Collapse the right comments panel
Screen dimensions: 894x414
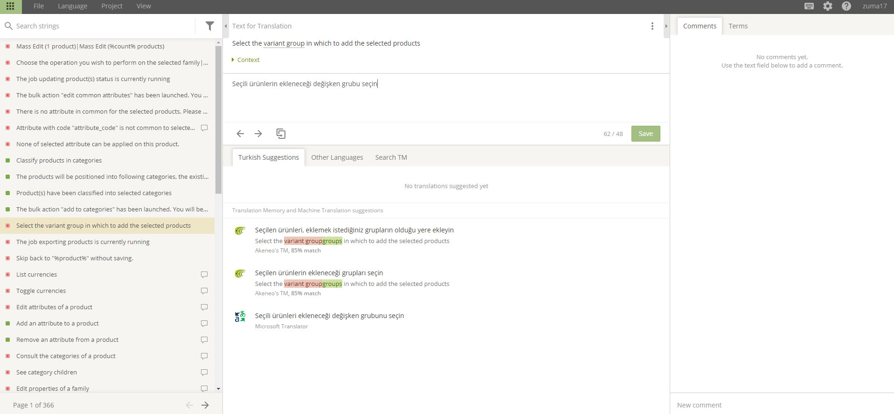(x=666, y=26)
